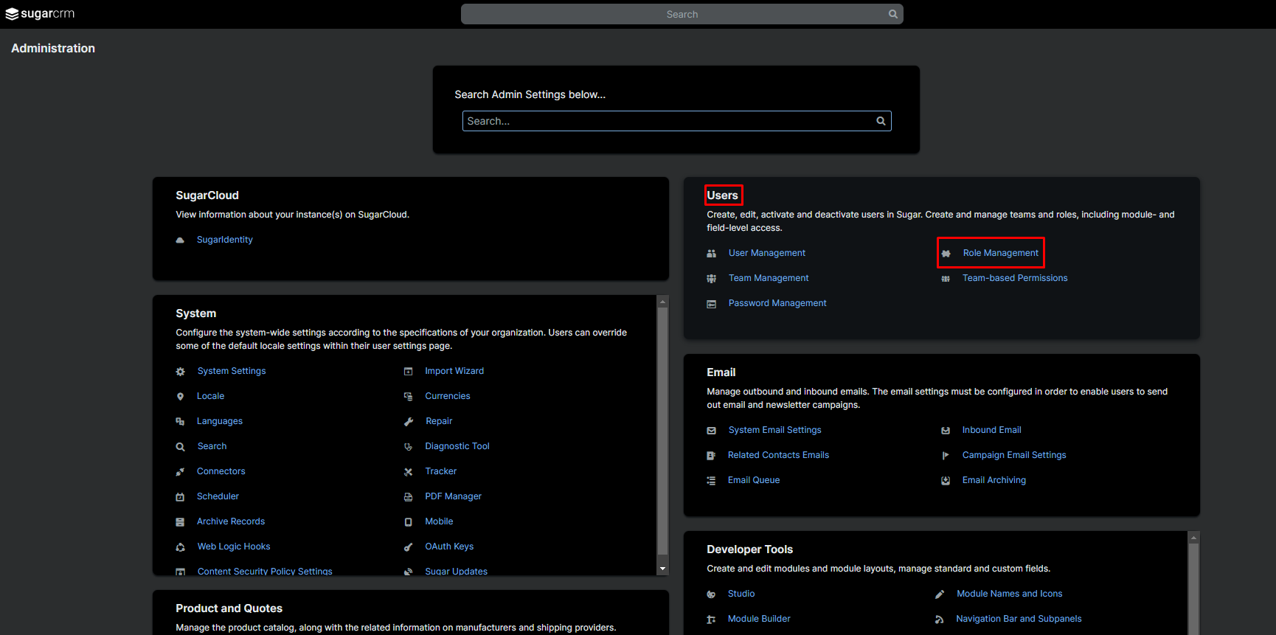Open Web Logic Hooks
1276x635 pixels.
234,546
